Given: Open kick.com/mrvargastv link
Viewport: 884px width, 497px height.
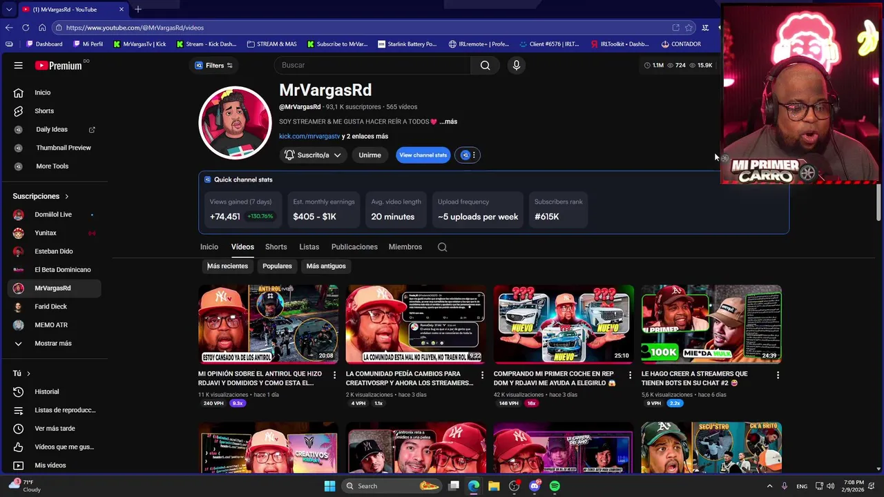Looking at the screenshot, I should coord(309,137).
